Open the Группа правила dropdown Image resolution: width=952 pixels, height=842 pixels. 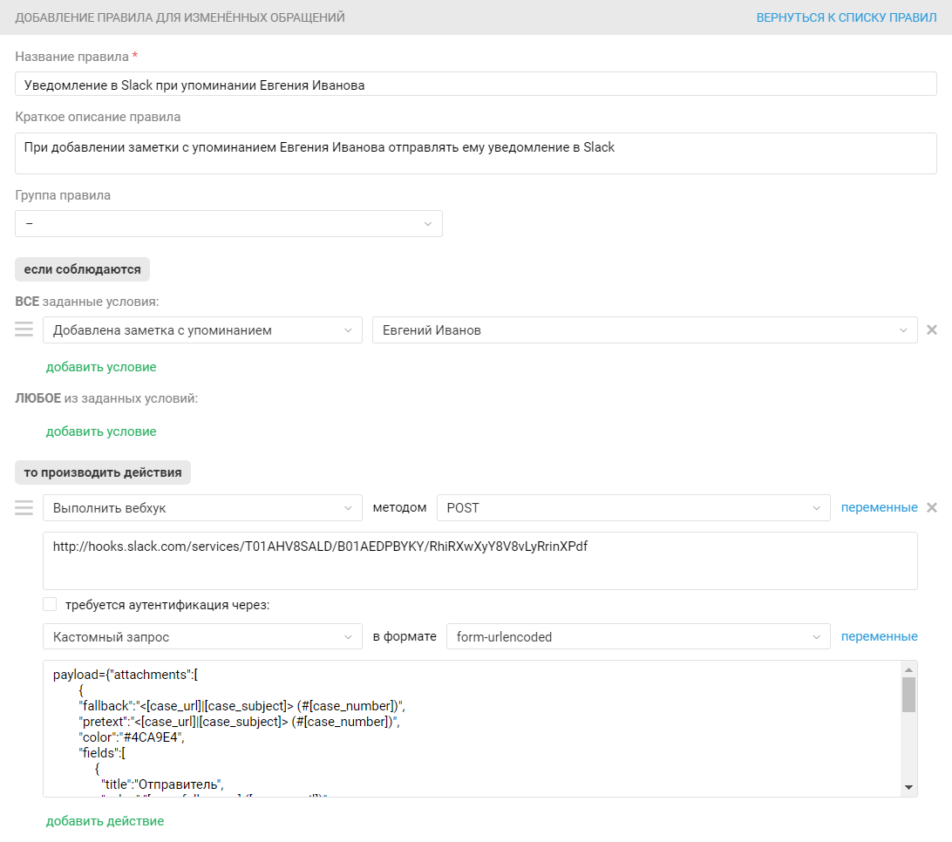228,224
